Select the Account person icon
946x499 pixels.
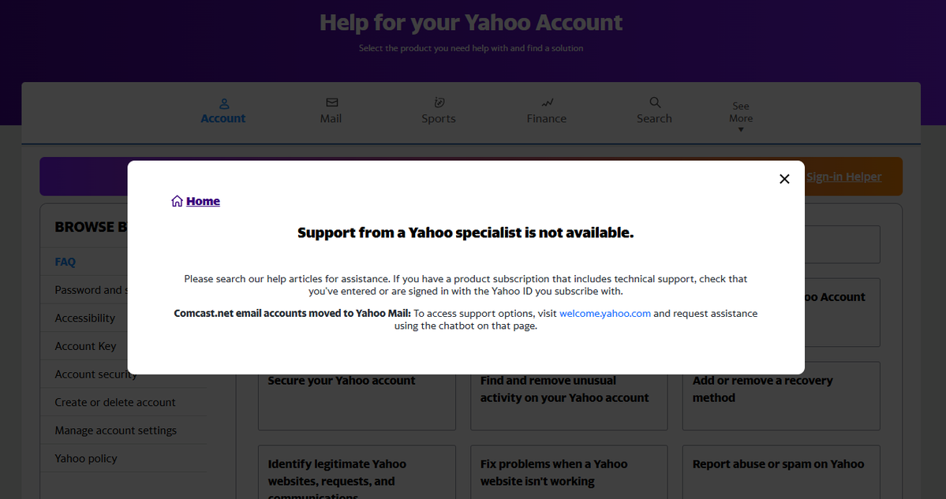point(224,103)
